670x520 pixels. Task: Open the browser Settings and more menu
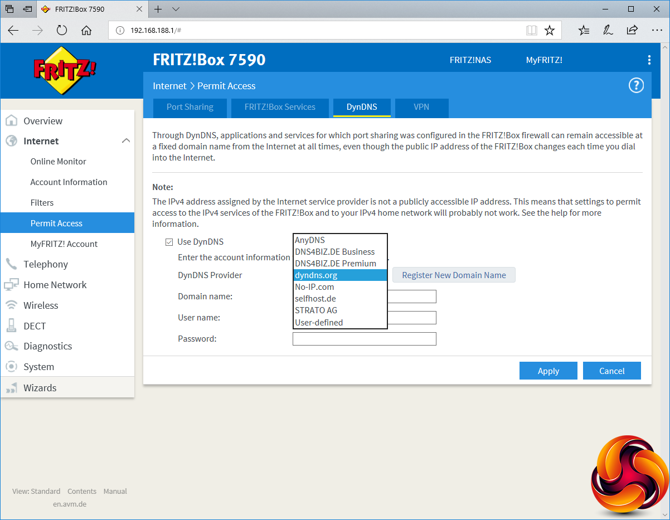click(657, 31)
